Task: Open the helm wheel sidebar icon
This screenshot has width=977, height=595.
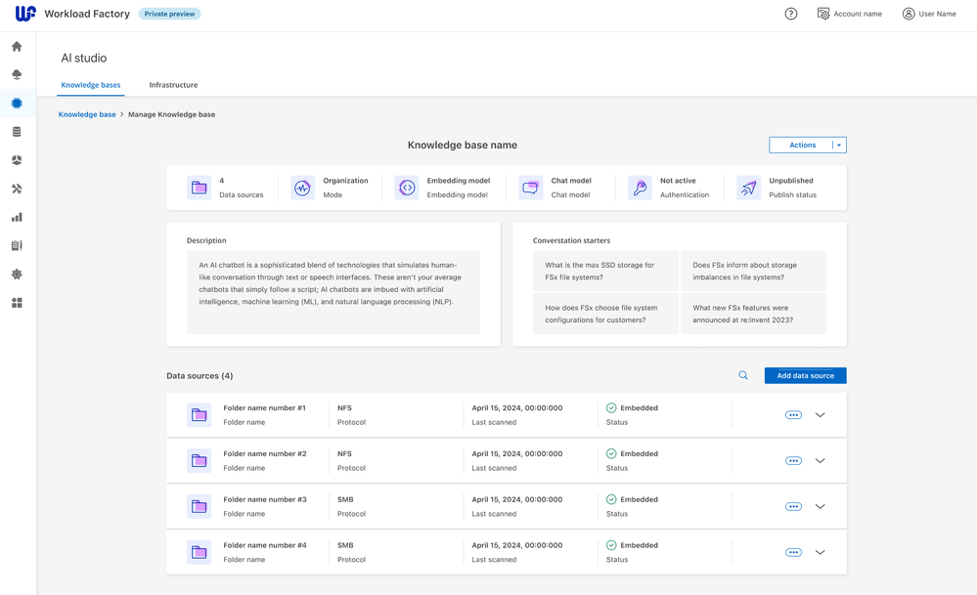Action: [17, 275]
